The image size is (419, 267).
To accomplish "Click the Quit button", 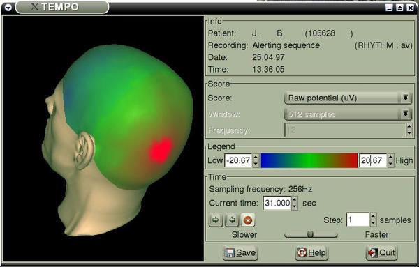I will click(381, 252).
